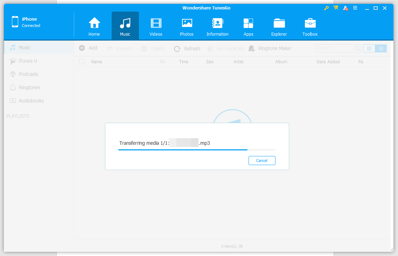Click the transfer progress bar
398x256 pixels.
click(x=197, y=150)
